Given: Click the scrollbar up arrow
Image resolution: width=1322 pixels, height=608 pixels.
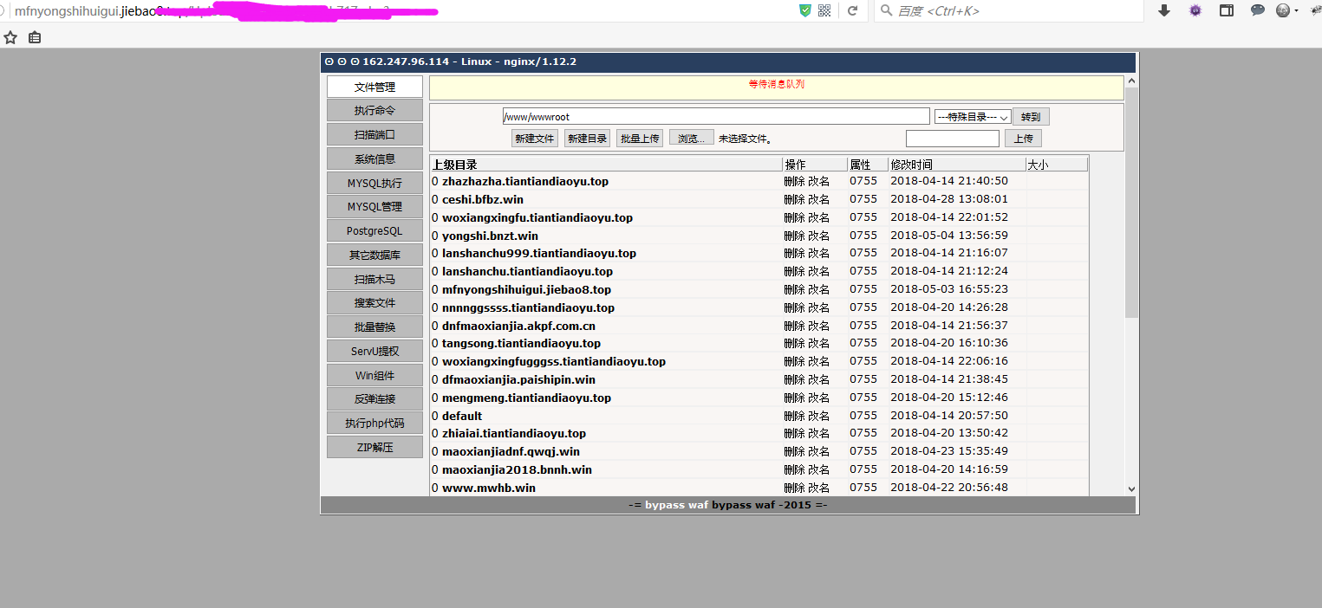Looking at the screenshot, I should (1130, 81).
